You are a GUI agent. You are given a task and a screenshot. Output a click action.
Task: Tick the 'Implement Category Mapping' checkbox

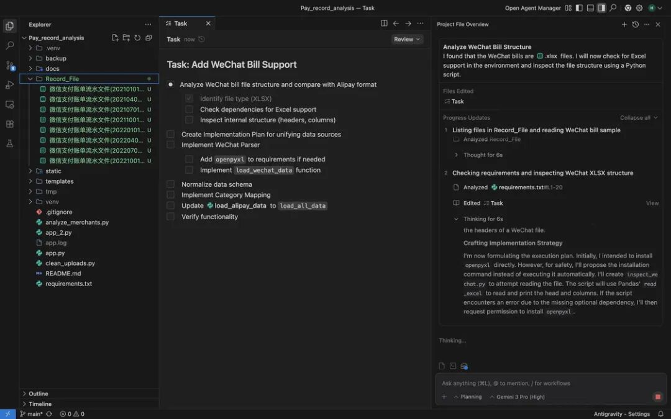click(x=170, y=194)
